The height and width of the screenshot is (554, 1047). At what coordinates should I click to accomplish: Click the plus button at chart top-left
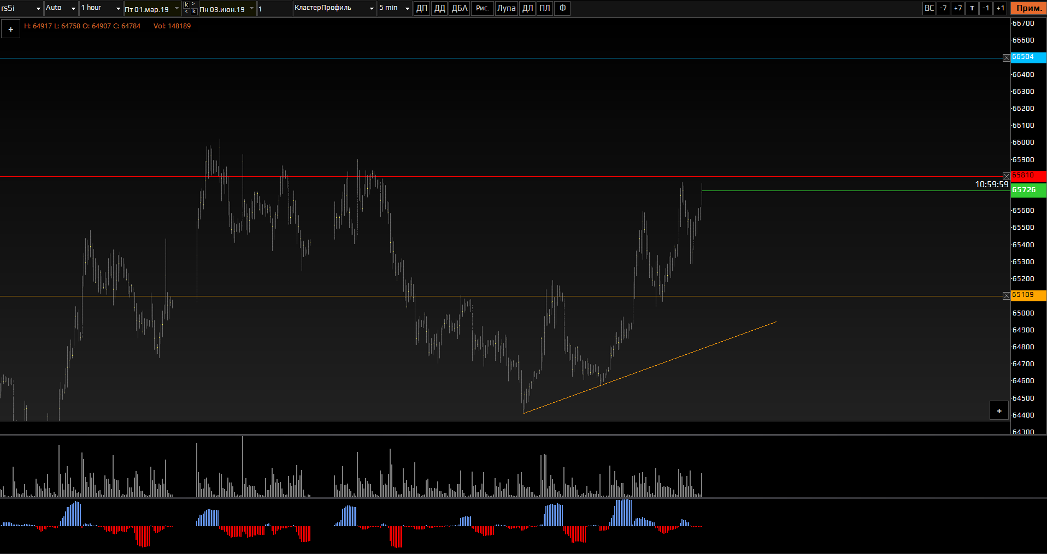click(x=10, y=29)
